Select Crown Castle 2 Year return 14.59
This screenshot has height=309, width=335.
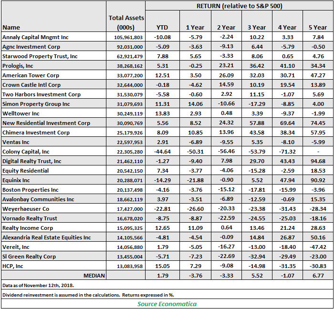pos(227,84)
